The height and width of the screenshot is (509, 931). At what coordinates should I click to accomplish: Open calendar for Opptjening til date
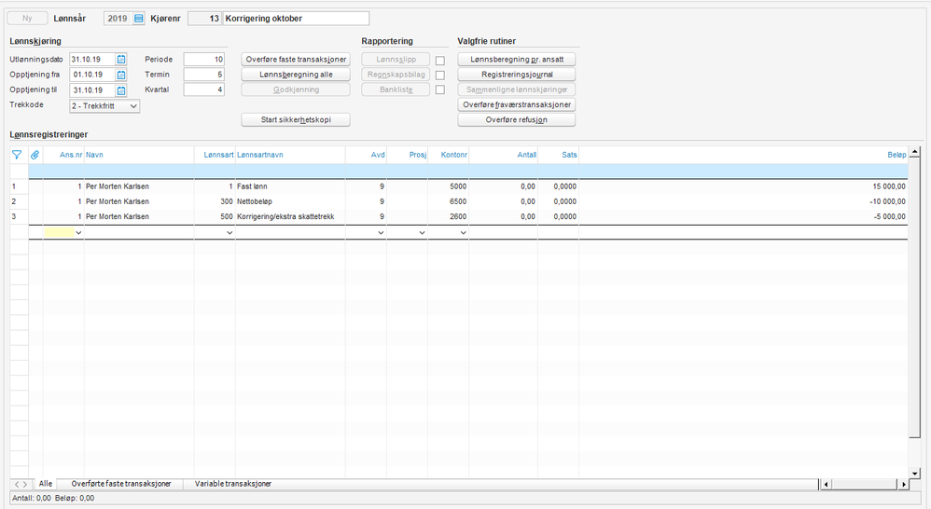coord(121,90)
